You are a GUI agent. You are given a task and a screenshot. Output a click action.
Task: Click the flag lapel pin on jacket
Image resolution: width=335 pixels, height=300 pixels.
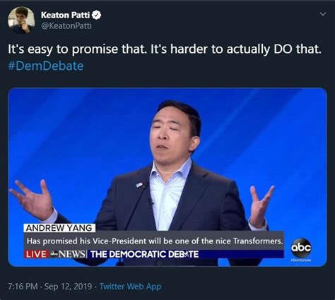(x=139, y=185)
